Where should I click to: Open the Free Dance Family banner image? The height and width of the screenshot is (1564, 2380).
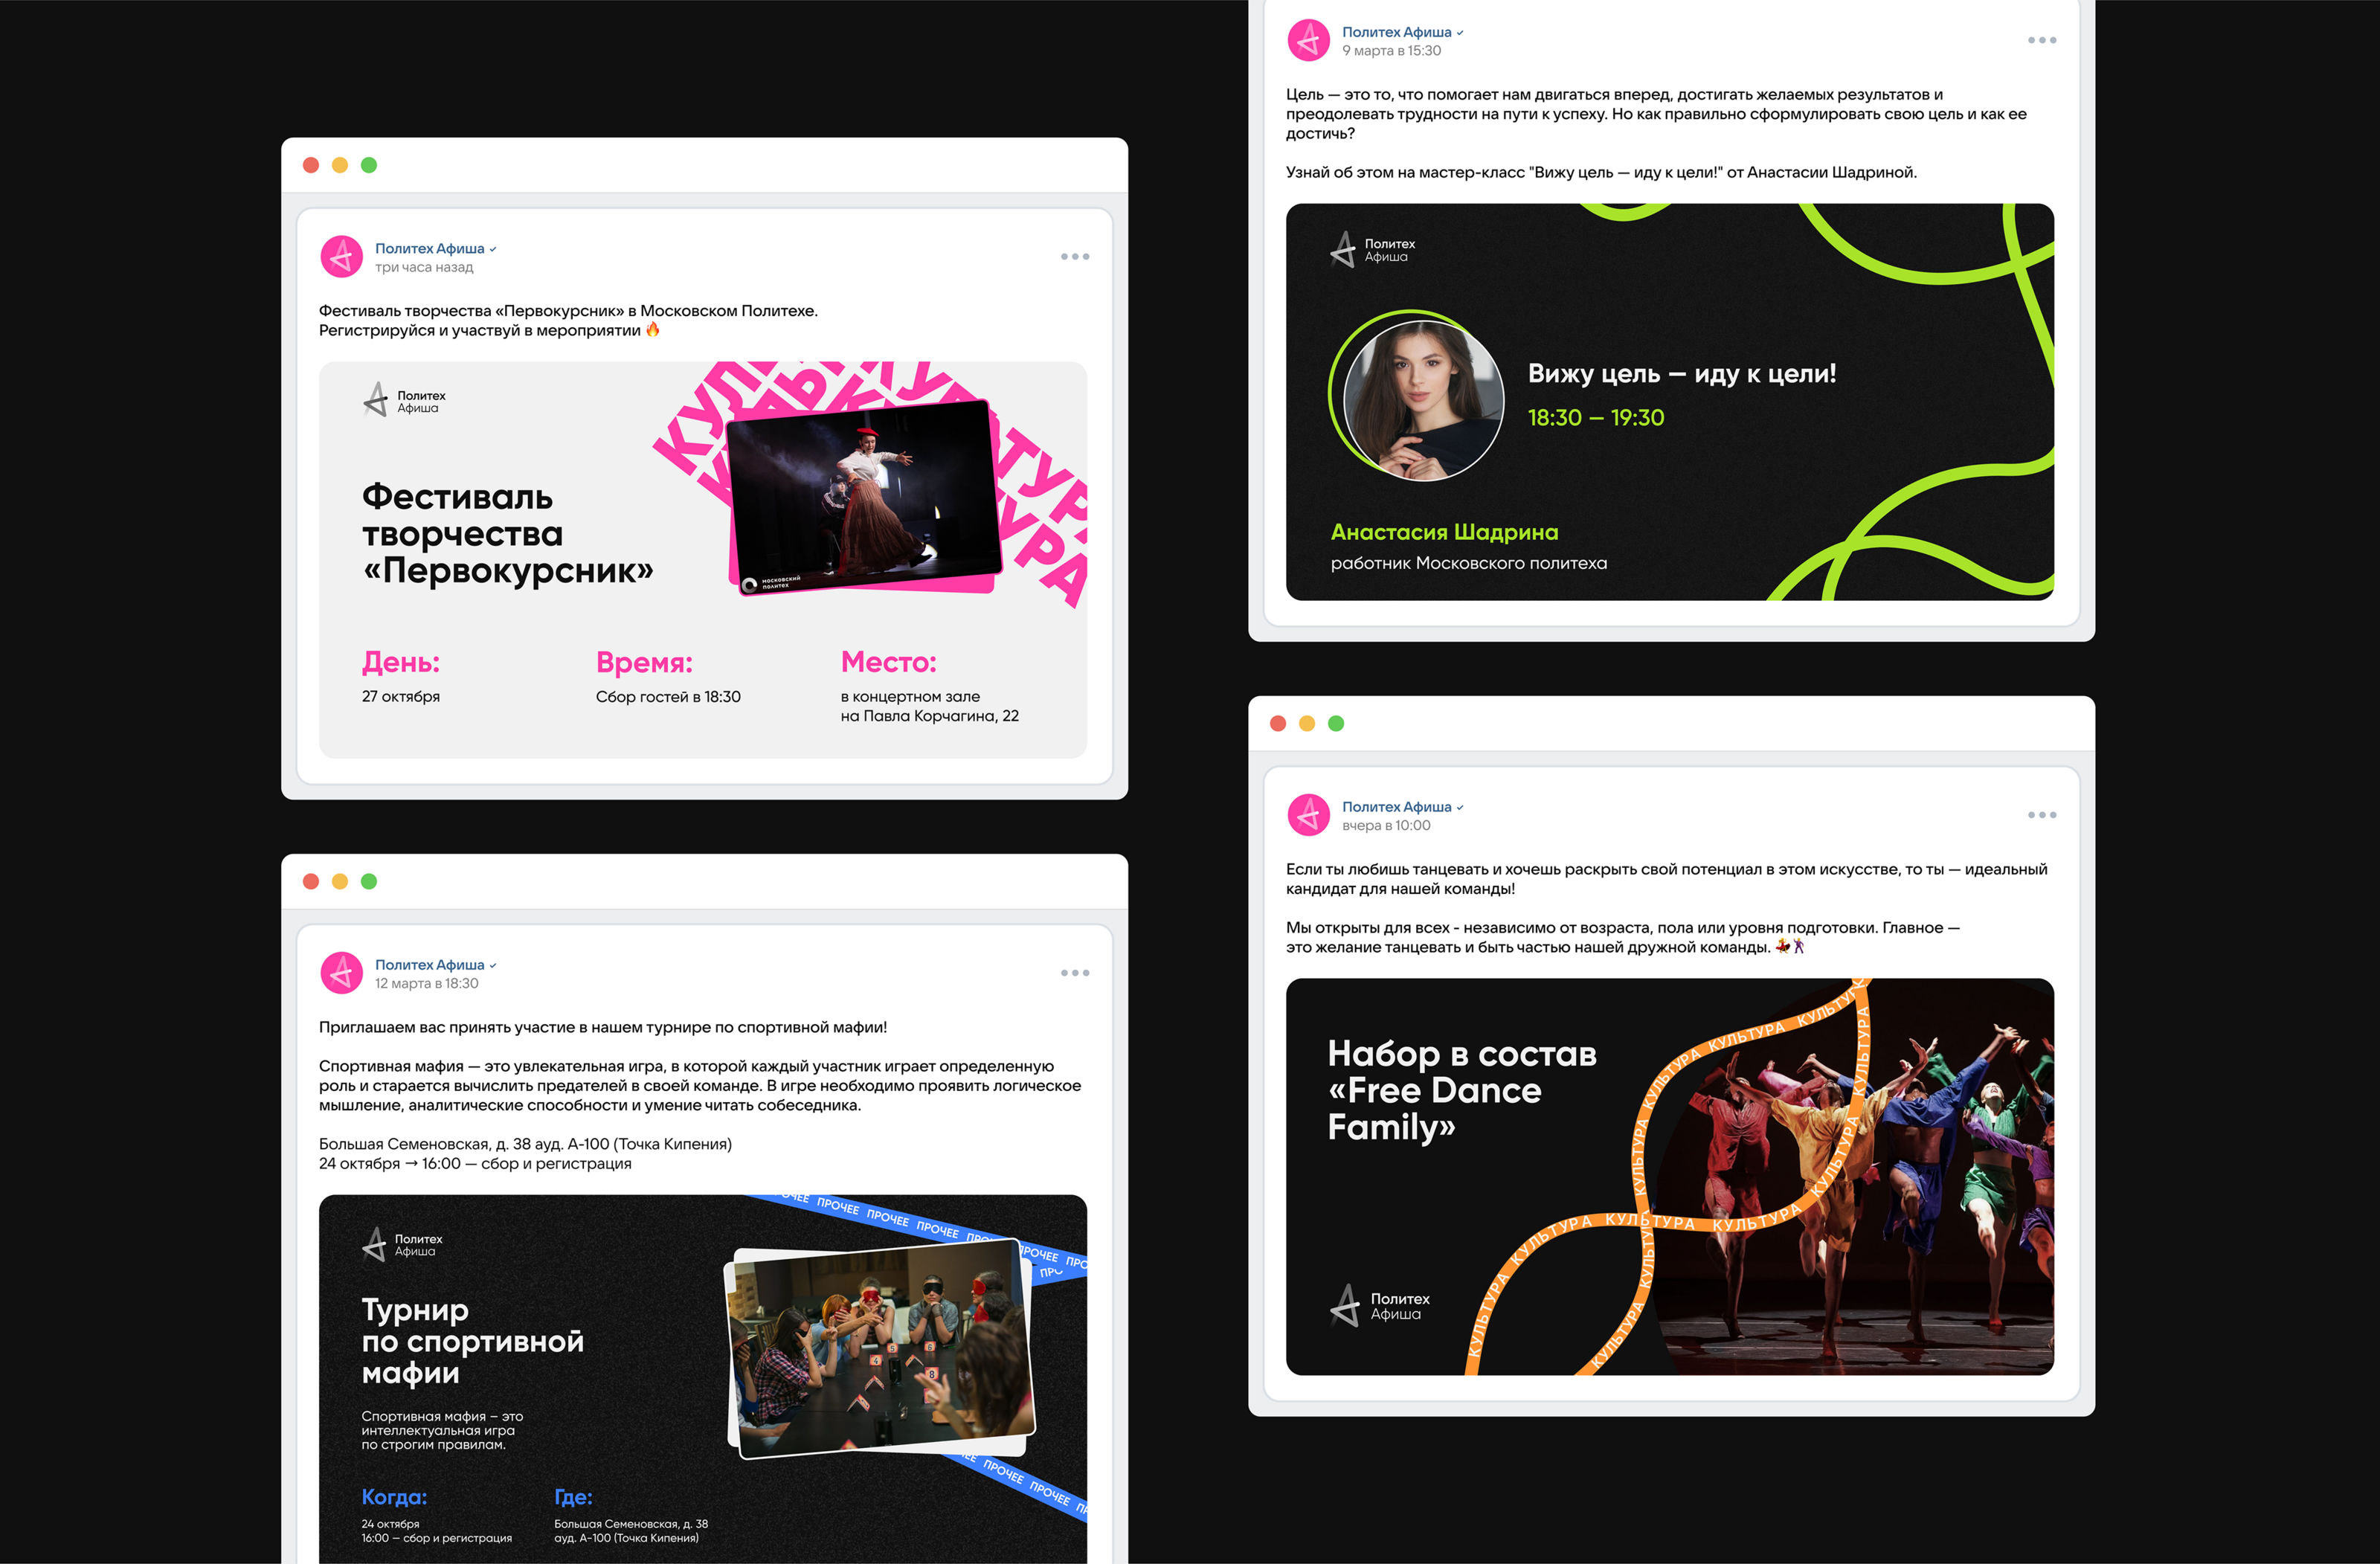pos(1669,1176)
